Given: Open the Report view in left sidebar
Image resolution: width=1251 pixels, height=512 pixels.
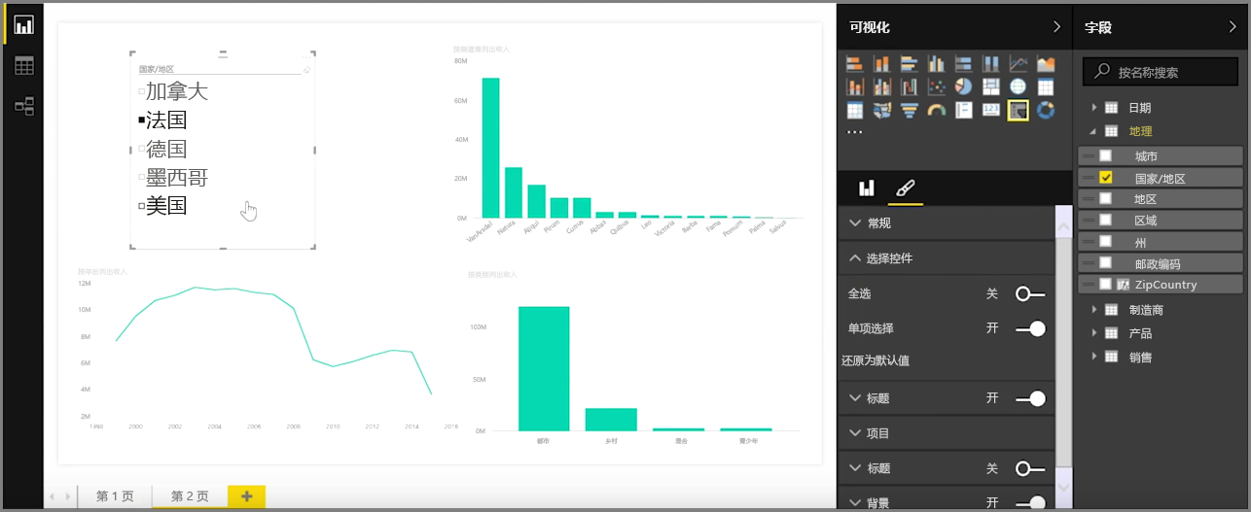Looking at the screenshot, I should (x=23, y=24).
